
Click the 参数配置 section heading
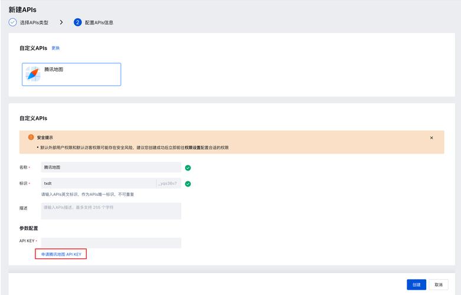click(28, 228)
